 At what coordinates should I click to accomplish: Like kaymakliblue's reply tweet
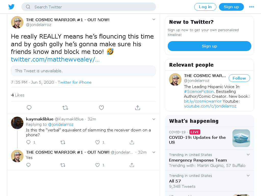pyautogui.click(x=98, y=142)
